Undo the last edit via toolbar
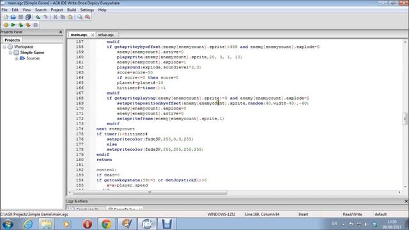The width and height of the screenshot is (409, 230). point(38,17)
